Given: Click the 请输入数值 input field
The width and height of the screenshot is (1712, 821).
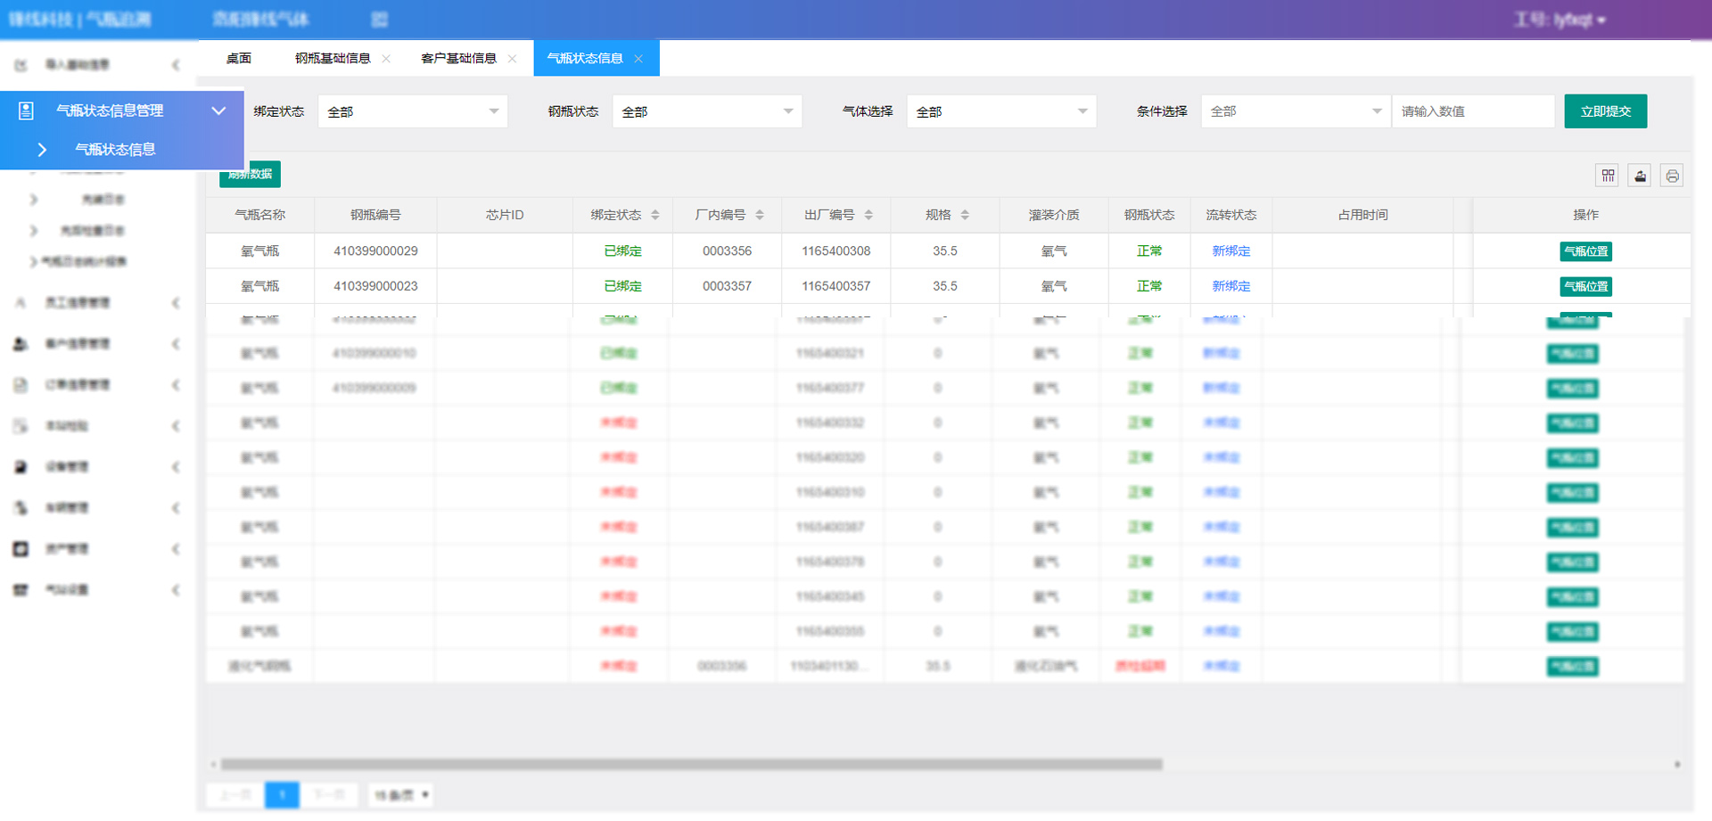Looking at the screenshot, I should 1473,111.
